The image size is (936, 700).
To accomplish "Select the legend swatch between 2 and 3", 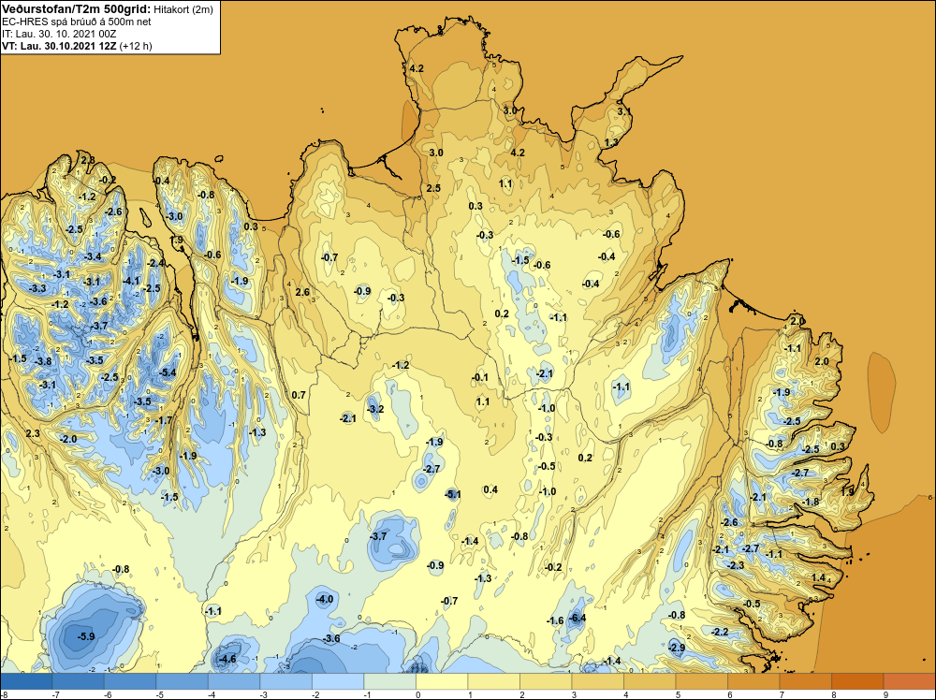I will (x=546, y=681).
